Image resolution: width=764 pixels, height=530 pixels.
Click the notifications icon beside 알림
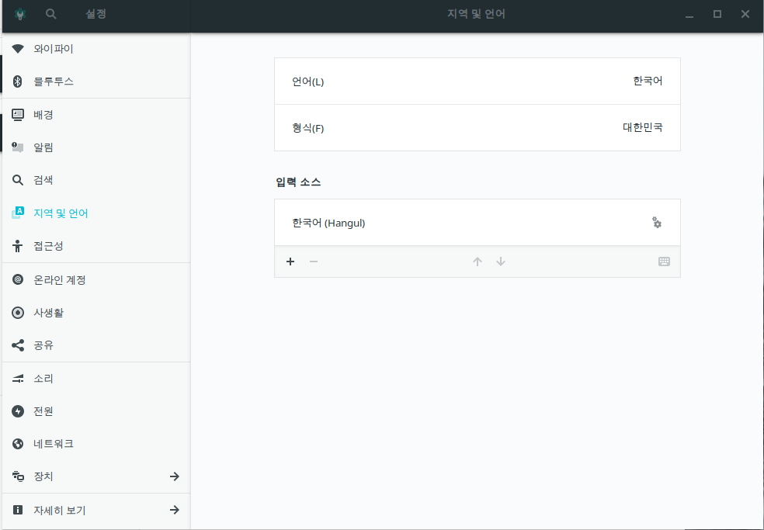(18, 147)
